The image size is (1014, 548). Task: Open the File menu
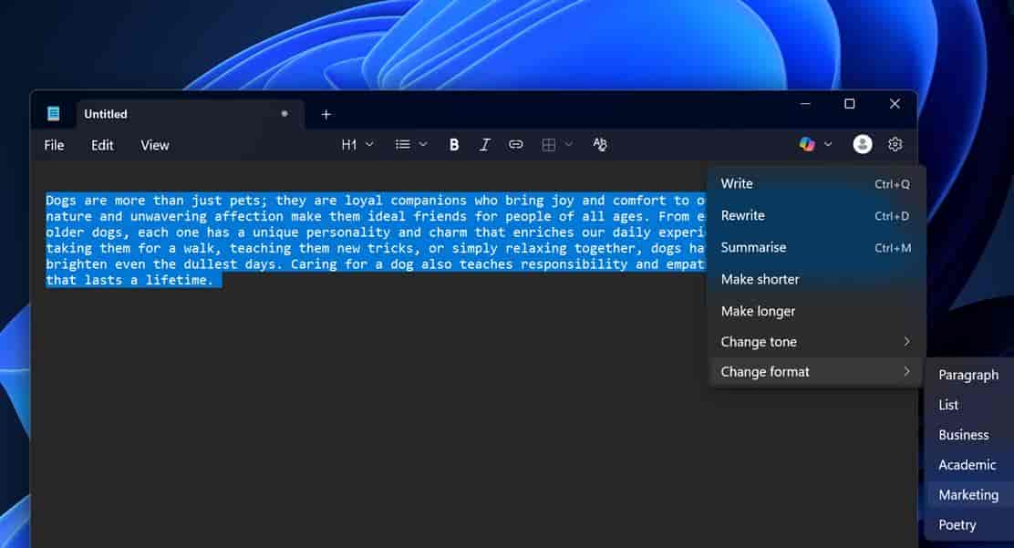(x=54, y=145)
